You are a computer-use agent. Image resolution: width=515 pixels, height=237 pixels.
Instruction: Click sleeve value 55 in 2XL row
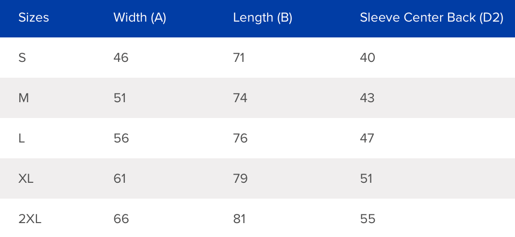(x=368, y=219)
